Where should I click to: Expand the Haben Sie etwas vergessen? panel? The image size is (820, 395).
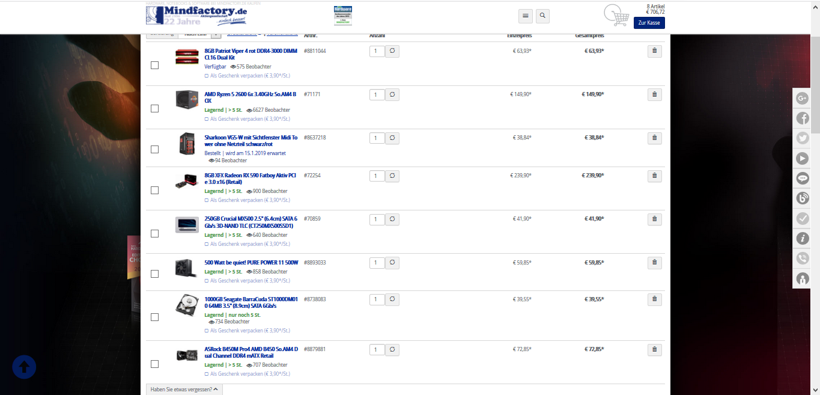click(x=184, y=389)
